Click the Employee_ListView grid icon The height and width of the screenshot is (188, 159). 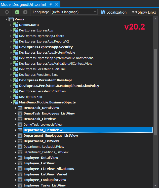20,163
